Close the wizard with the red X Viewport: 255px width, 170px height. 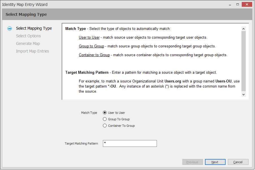[x=247, y=4]
